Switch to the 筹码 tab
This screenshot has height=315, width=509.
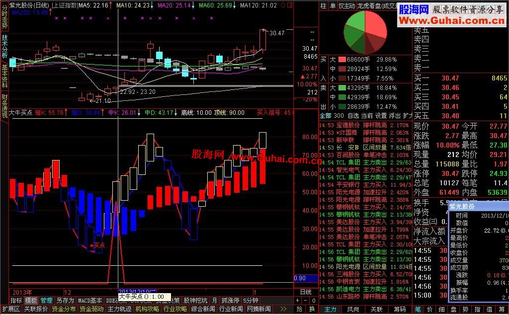pyautogui.click(x=400, y=310)
